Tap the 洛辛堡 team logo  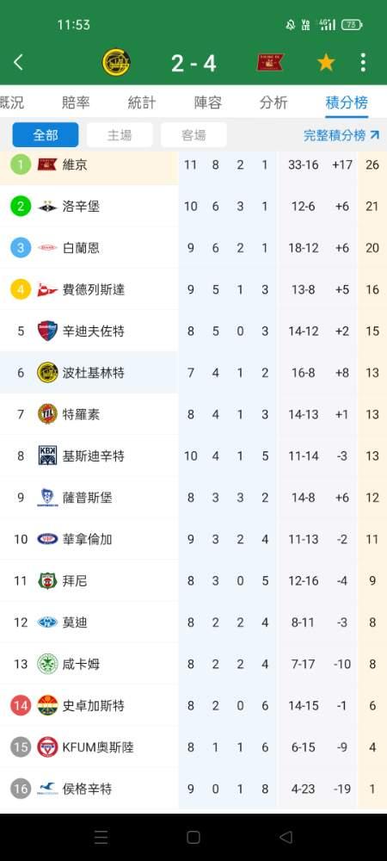pyautogui.click(x=47, y=207)
